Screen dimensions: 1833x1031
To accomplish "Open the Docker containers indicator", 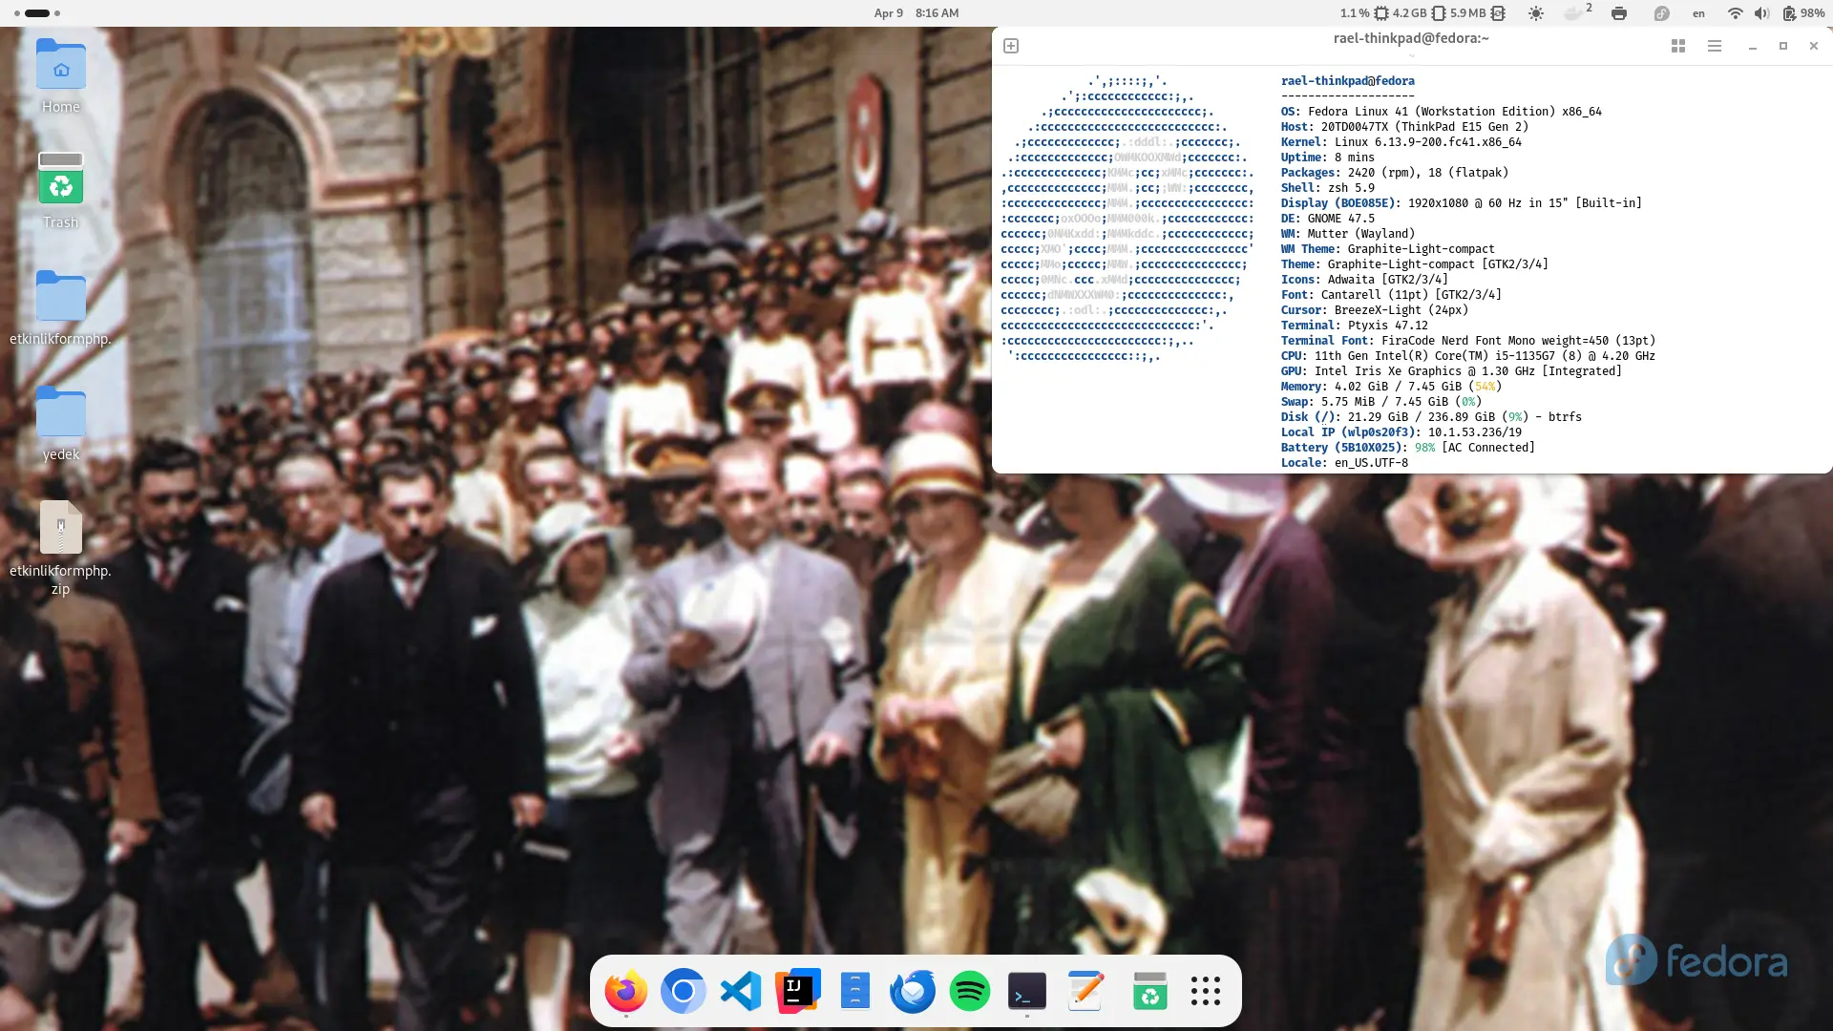I will pyautogui.click(x=1577, y=13).
